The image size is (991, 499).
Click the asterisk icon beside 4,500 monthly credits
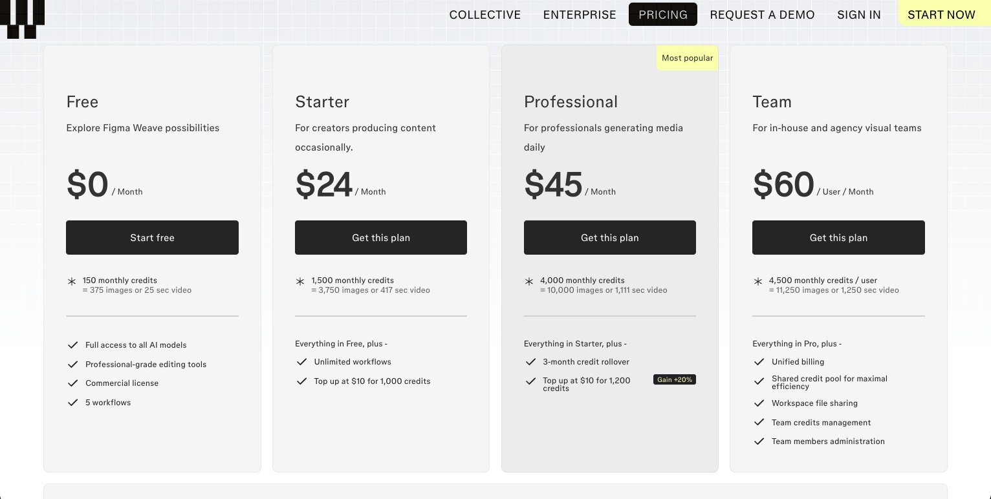757,282
